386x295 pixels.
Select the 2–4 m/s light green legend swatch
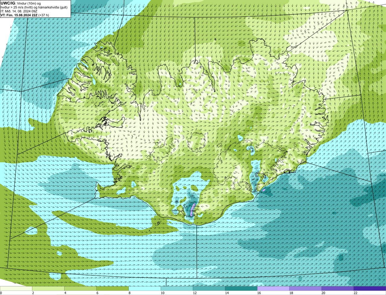click(x=48, y=288)
